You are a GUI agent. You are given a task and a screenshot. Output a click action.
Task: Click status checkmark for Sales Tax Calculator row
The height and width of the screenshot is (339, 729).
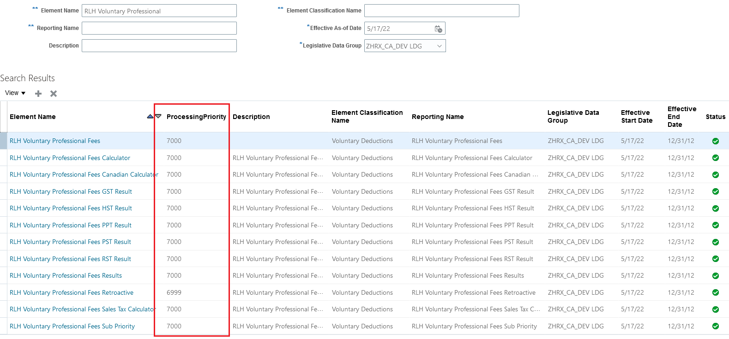click(x=716, y=309)
